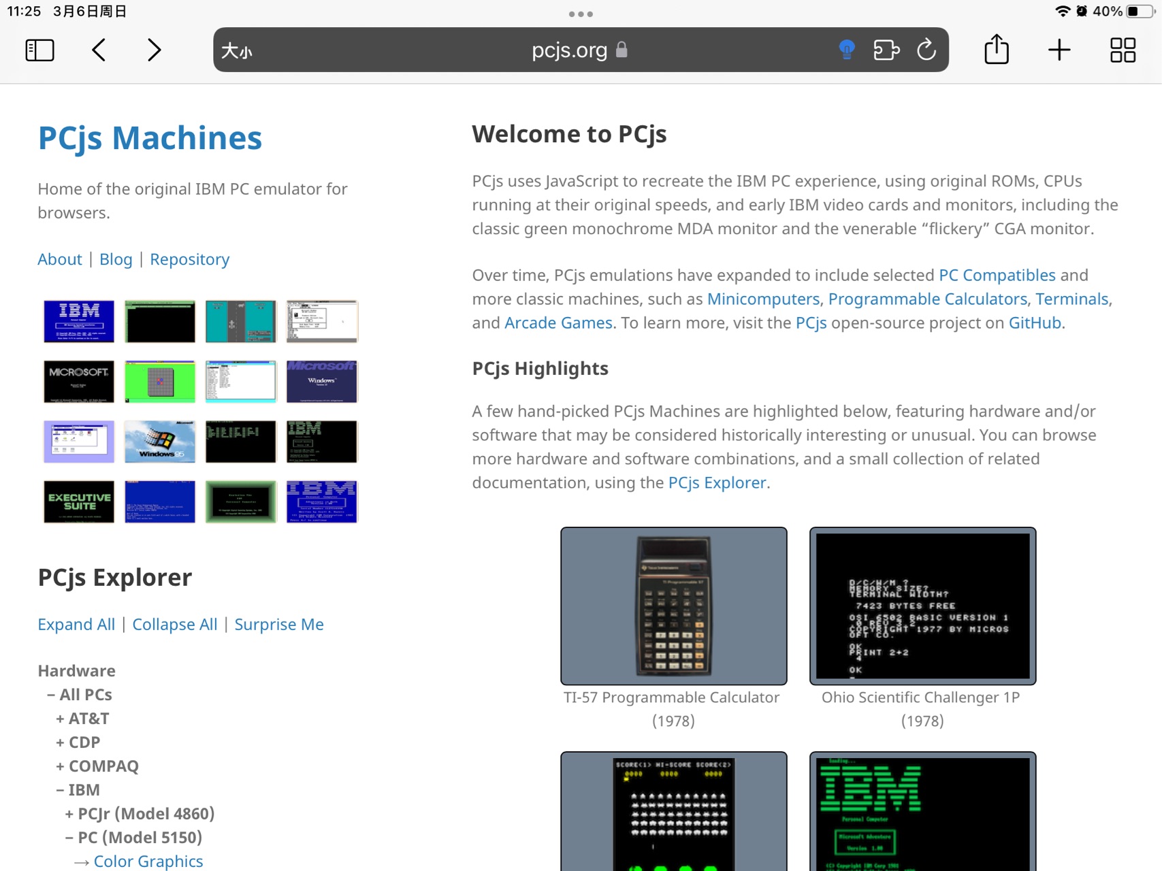
Task: Collapse PC (Model 5150) node
Action: point(133,838)
